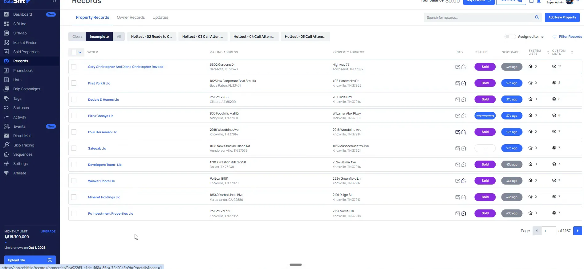Image resolution: width=584 pixels, height=269 pixels.
Task: Select all records header checkbox
Action: pyautogui.click(x=74, y=52)
